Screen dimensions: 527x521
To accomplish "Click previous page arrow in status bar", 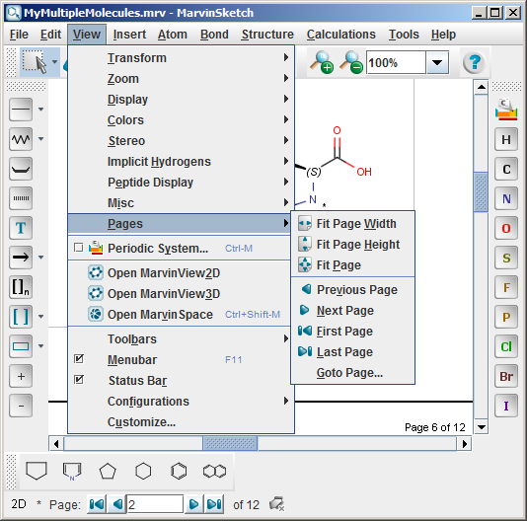I will click(116, 504).
